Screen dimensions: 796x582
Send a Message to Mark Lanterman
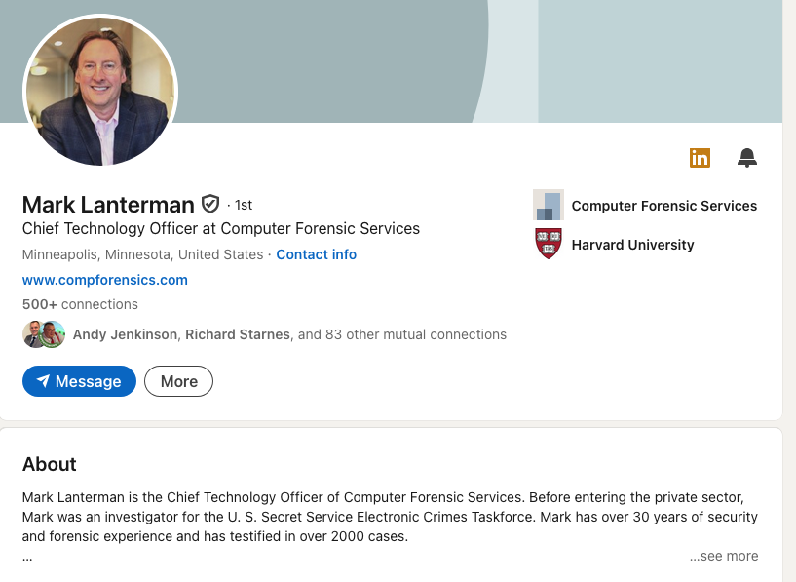[79, 381]
